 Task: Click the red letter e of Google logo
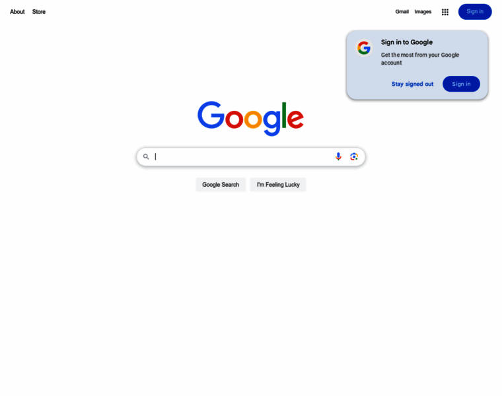tap(295, 118)
